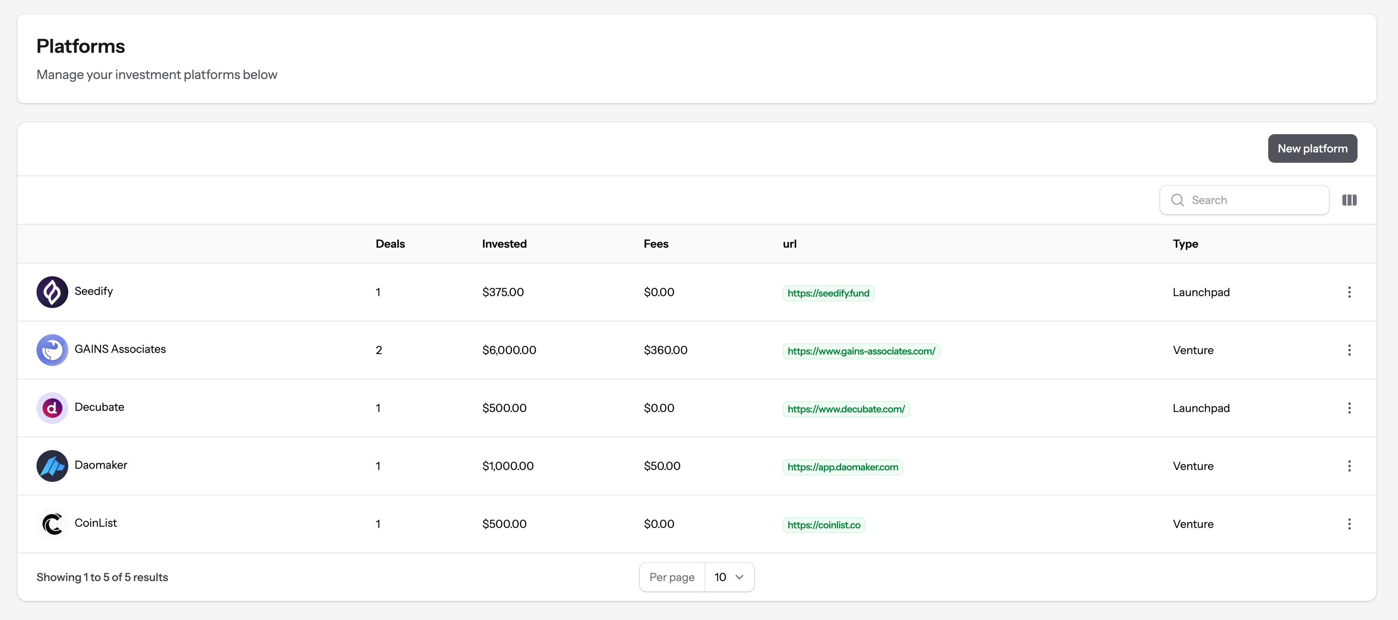This screenshot has width=1398, height=620.
Task: Click the GAINS Associates logo icon
Action: click(x=52, y=350)
